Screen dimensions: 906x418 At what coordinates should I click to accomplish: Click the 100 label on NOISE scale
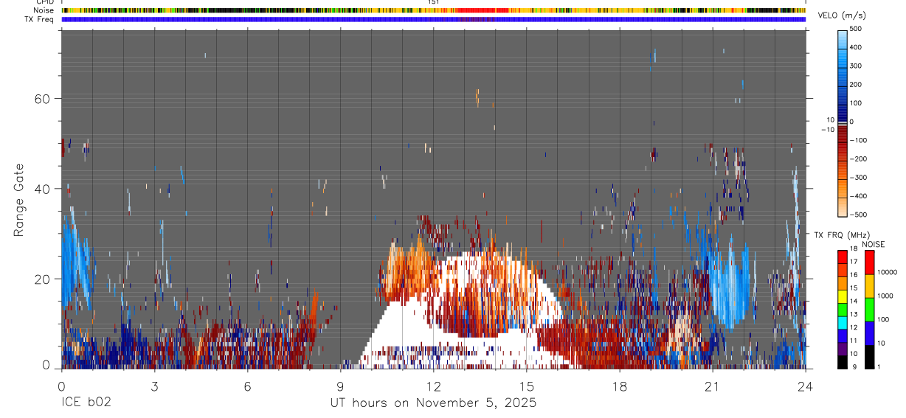[x=884, y=319]
